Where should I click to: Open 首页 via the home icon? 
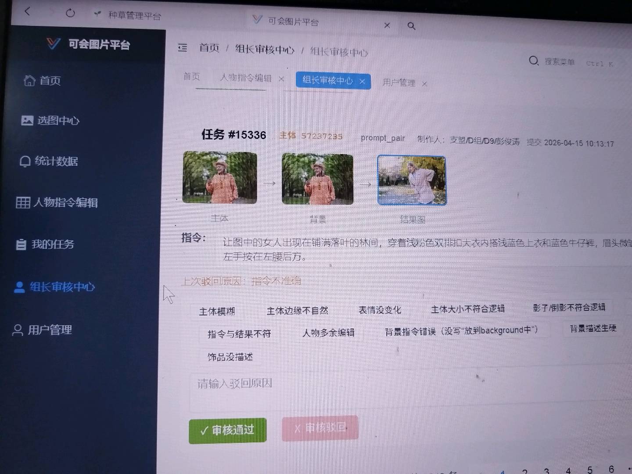(x=30, y=81)
